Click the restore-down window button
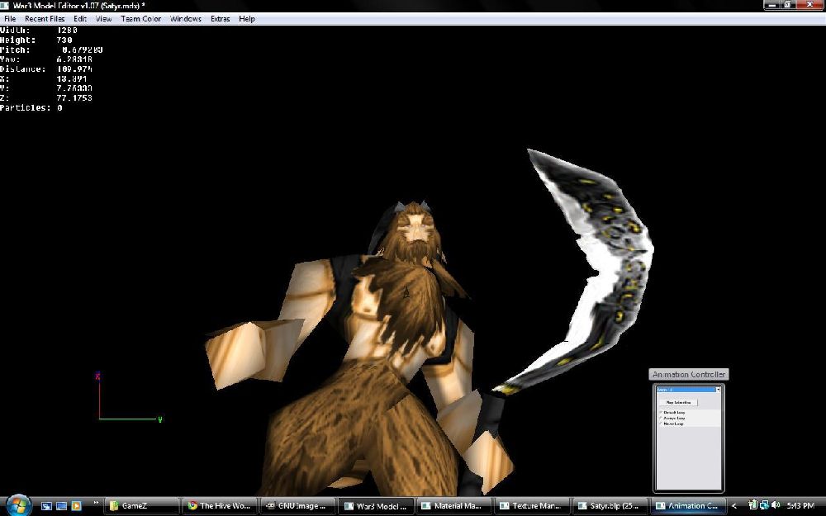The height and width of the screenshot is (516, 826). point(787,5)
